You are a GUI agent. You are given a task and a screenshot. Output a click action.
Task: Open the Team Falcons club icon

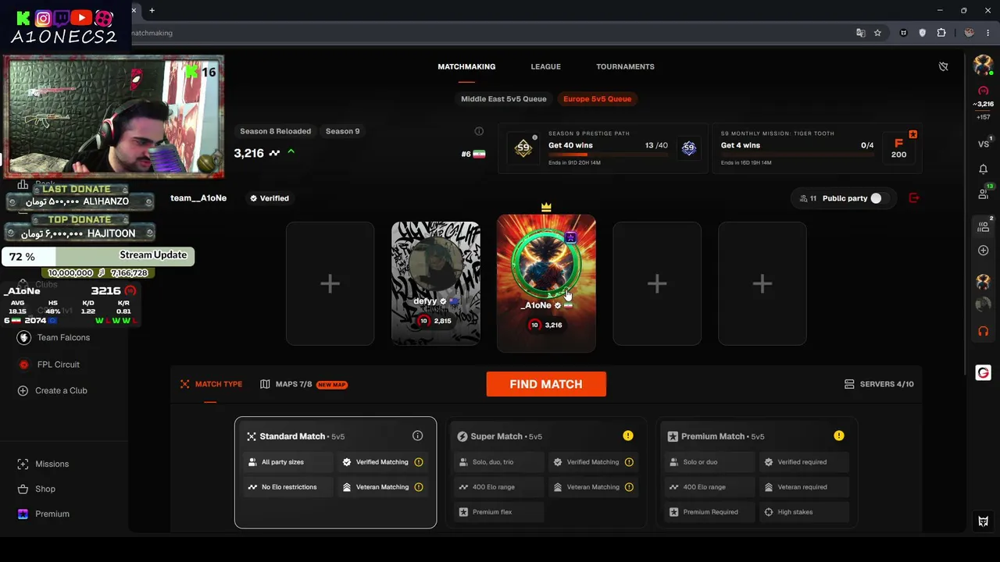tap(23, 337)
